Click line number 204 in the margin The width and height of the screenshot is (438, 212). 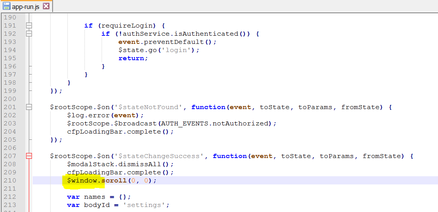click(10, 132)
